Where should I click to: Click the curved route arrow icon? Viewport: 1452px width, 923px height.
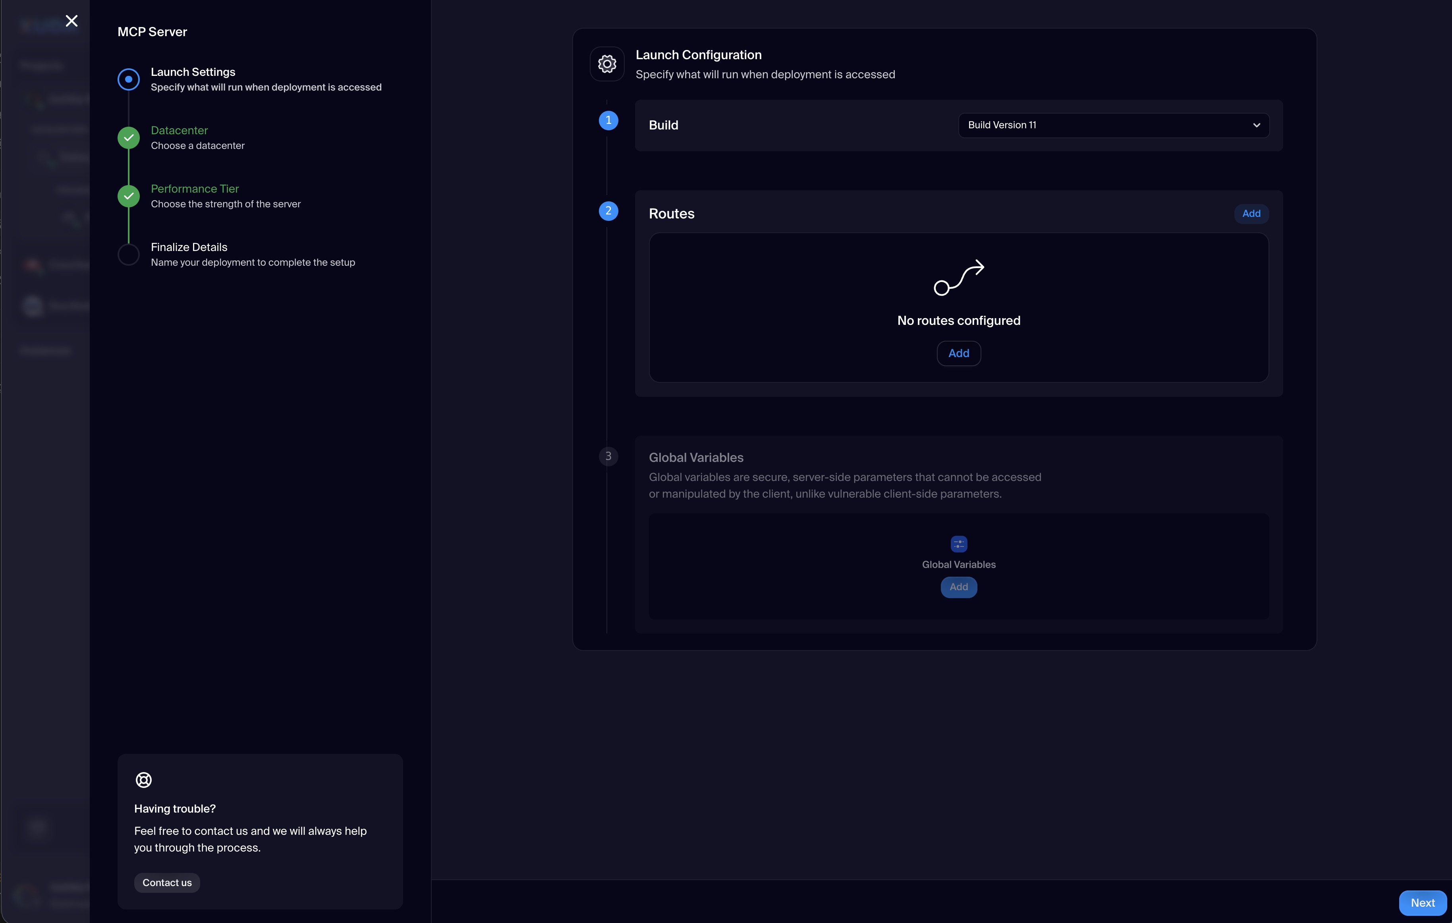point(959,278)
